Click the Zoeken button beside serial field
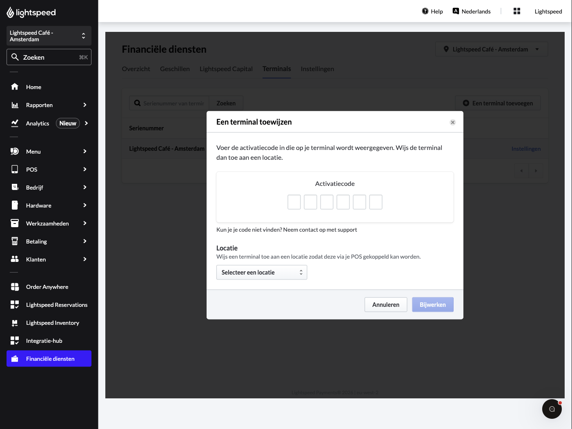 click(226, 103)
